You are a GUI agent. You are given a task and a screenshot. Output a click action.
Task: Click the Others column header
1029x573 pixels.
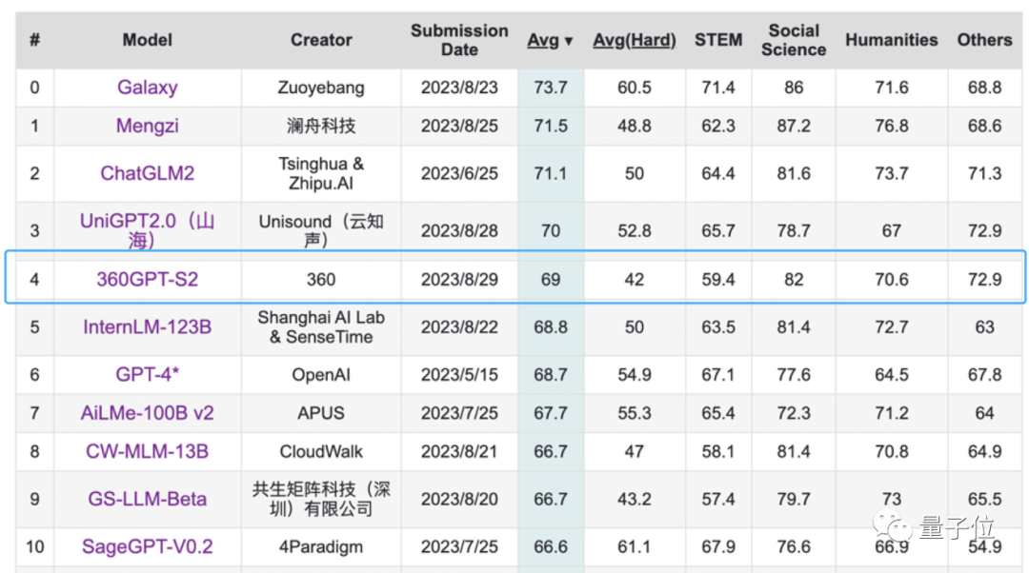984,40
